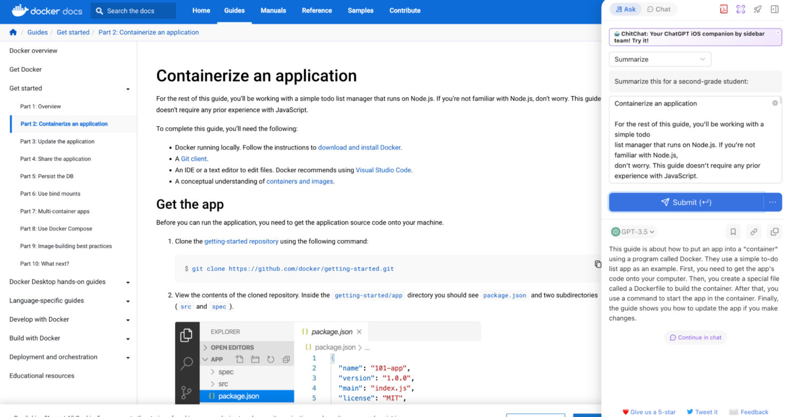Launch the rocket quick-actions icon
Viewport: 785px width, 417px height.
[x=757, y=9]
